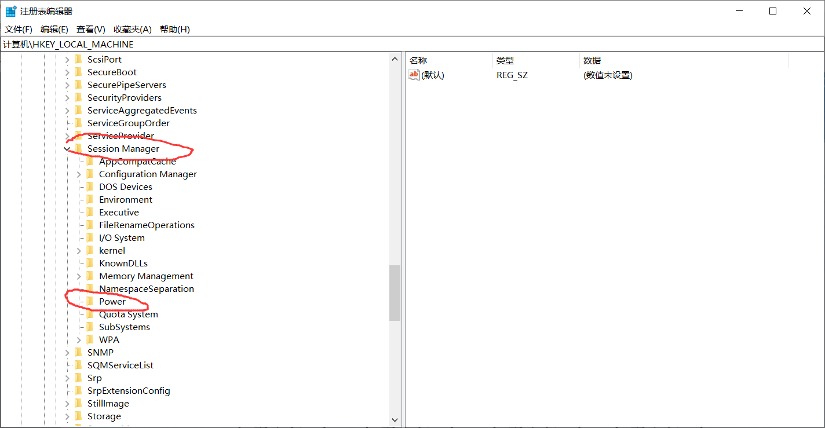Screen dimensions: 825x428
Task: Select the SubSystems folder icon
Action: point(90,327)
